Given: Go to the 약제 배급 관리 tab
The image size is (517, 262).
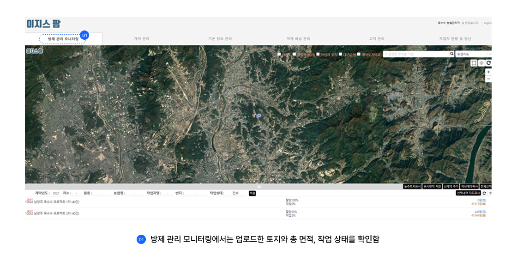Looking at the screenshot, I should [x=298, y=39].
